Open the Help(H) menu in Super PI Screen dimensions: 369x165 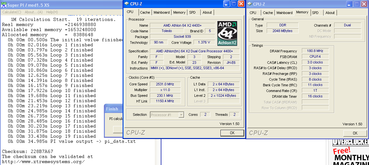(52, 12)
